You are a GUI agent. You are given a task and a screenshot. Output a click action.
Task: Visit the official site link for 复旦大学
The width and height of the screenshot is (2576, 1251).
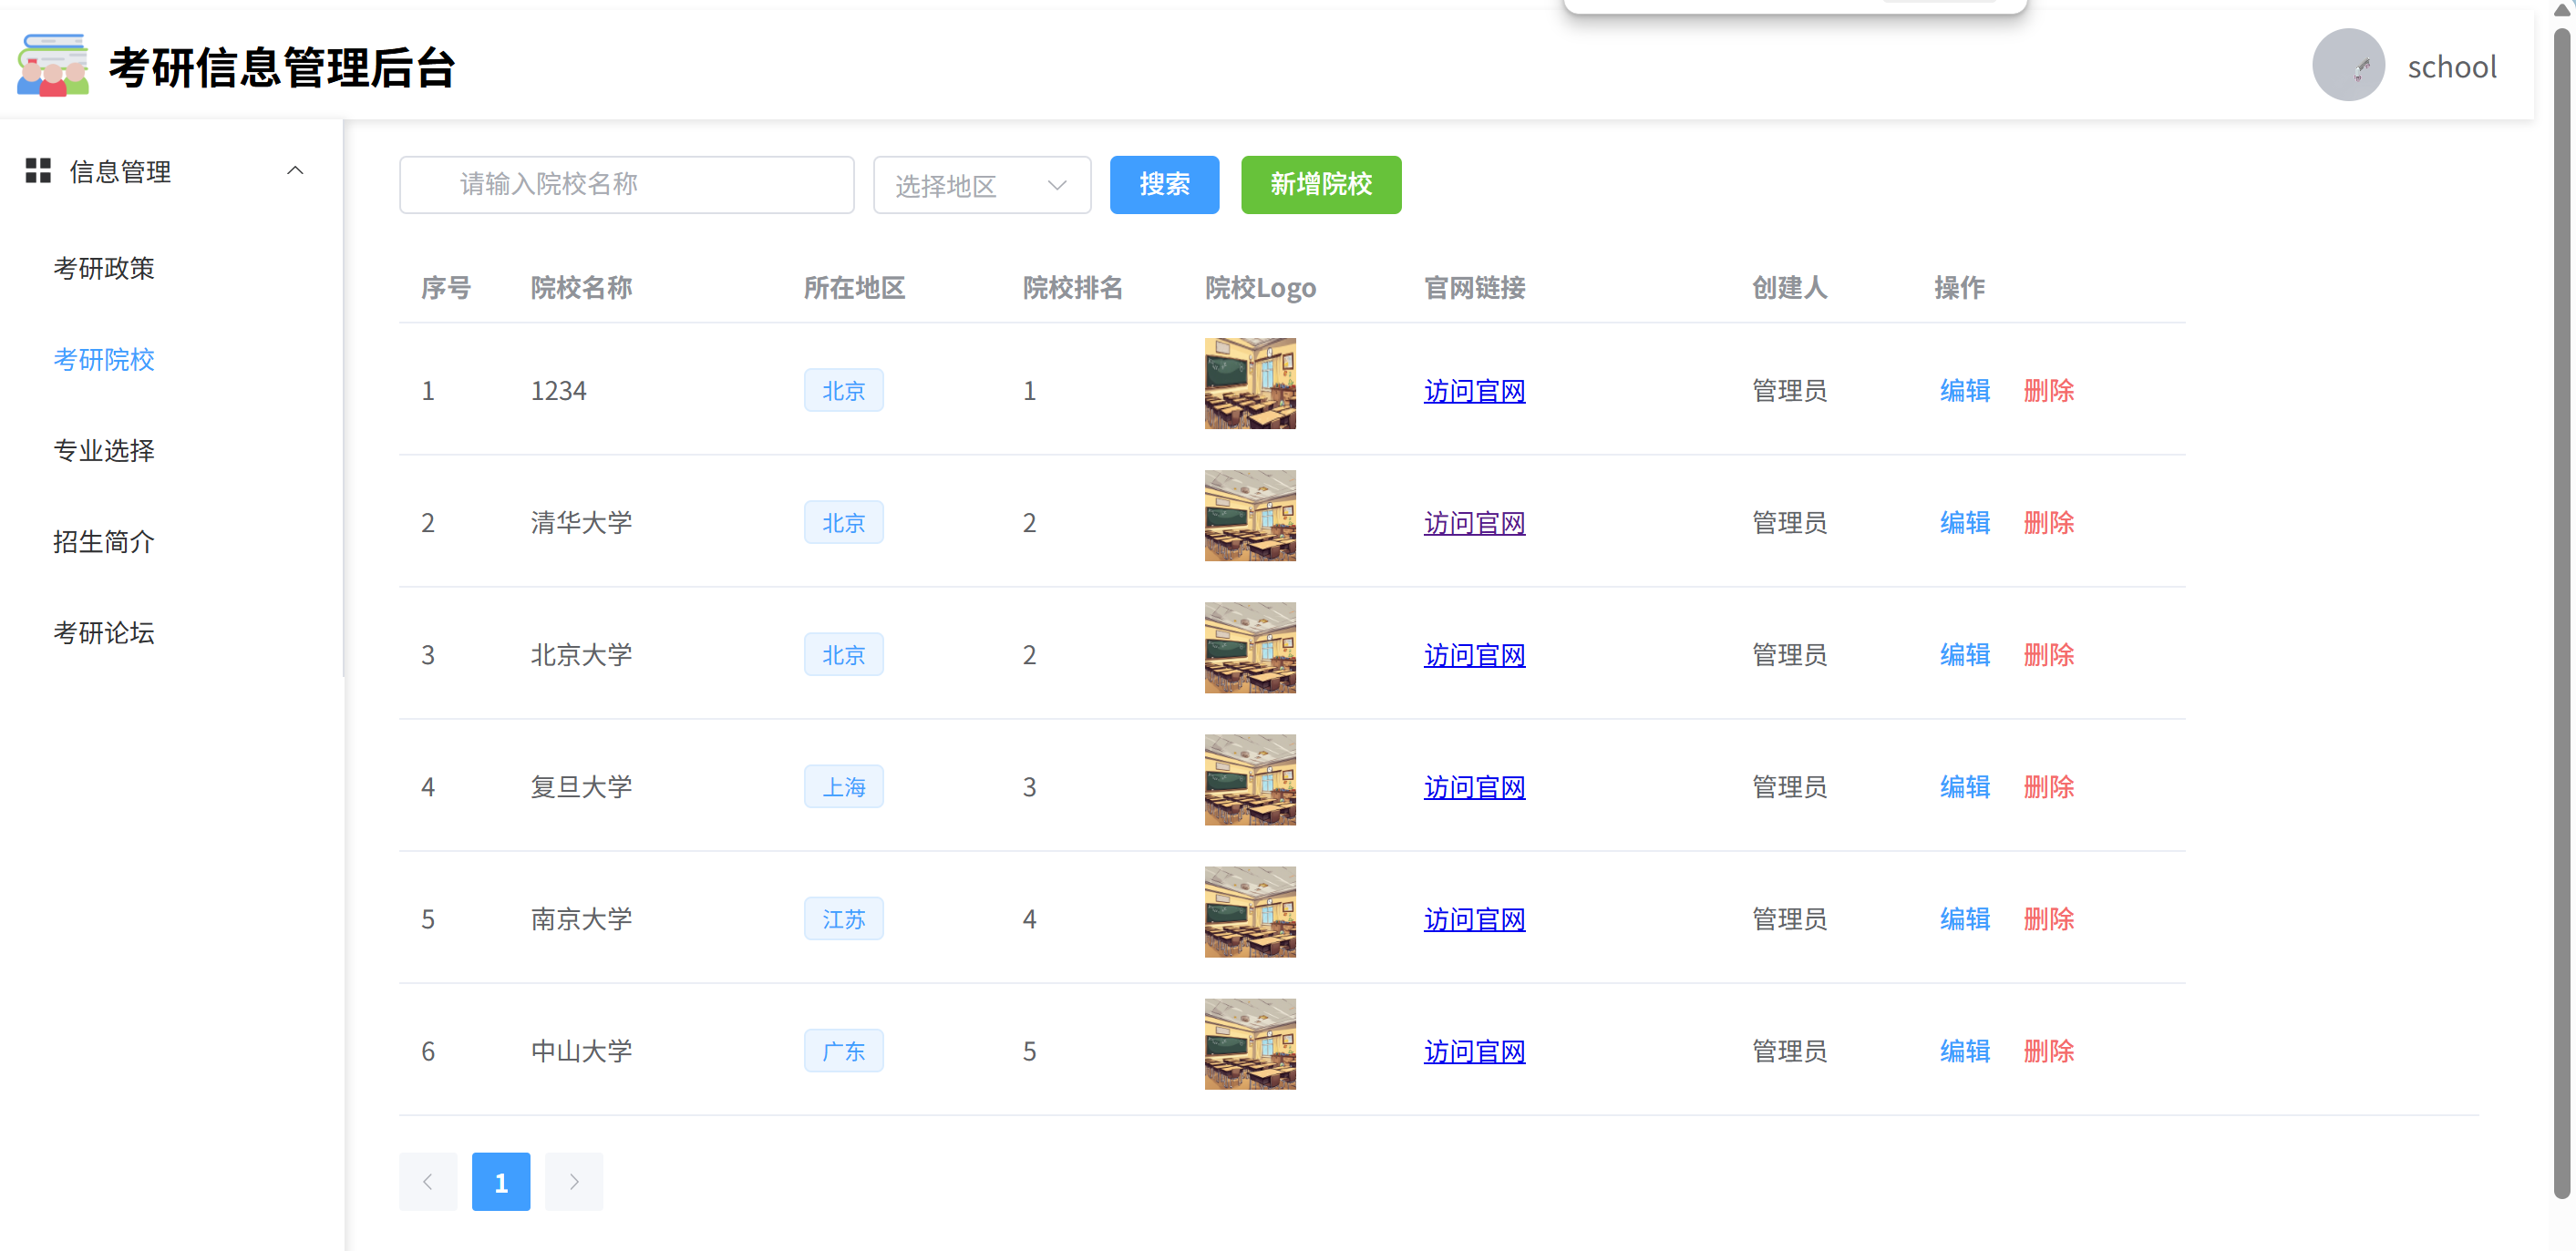pos(1473,787)
